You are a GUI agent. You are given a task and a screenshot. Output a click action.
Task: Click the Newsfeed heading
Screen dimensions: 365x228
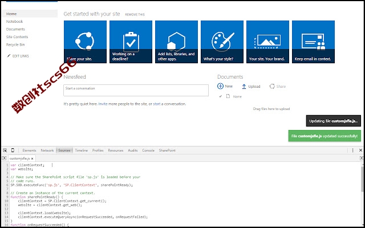(75, 77)
